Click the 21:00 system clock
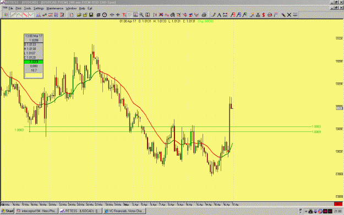Image resolution: width=344 pixels, height=215 pixels. pyautogui.click(x=338, y=211)
